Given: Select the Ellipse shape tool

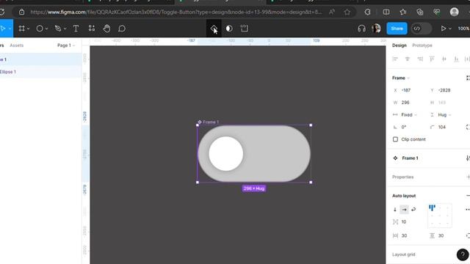Looking at the screenshot, I should tap(40, 29).
